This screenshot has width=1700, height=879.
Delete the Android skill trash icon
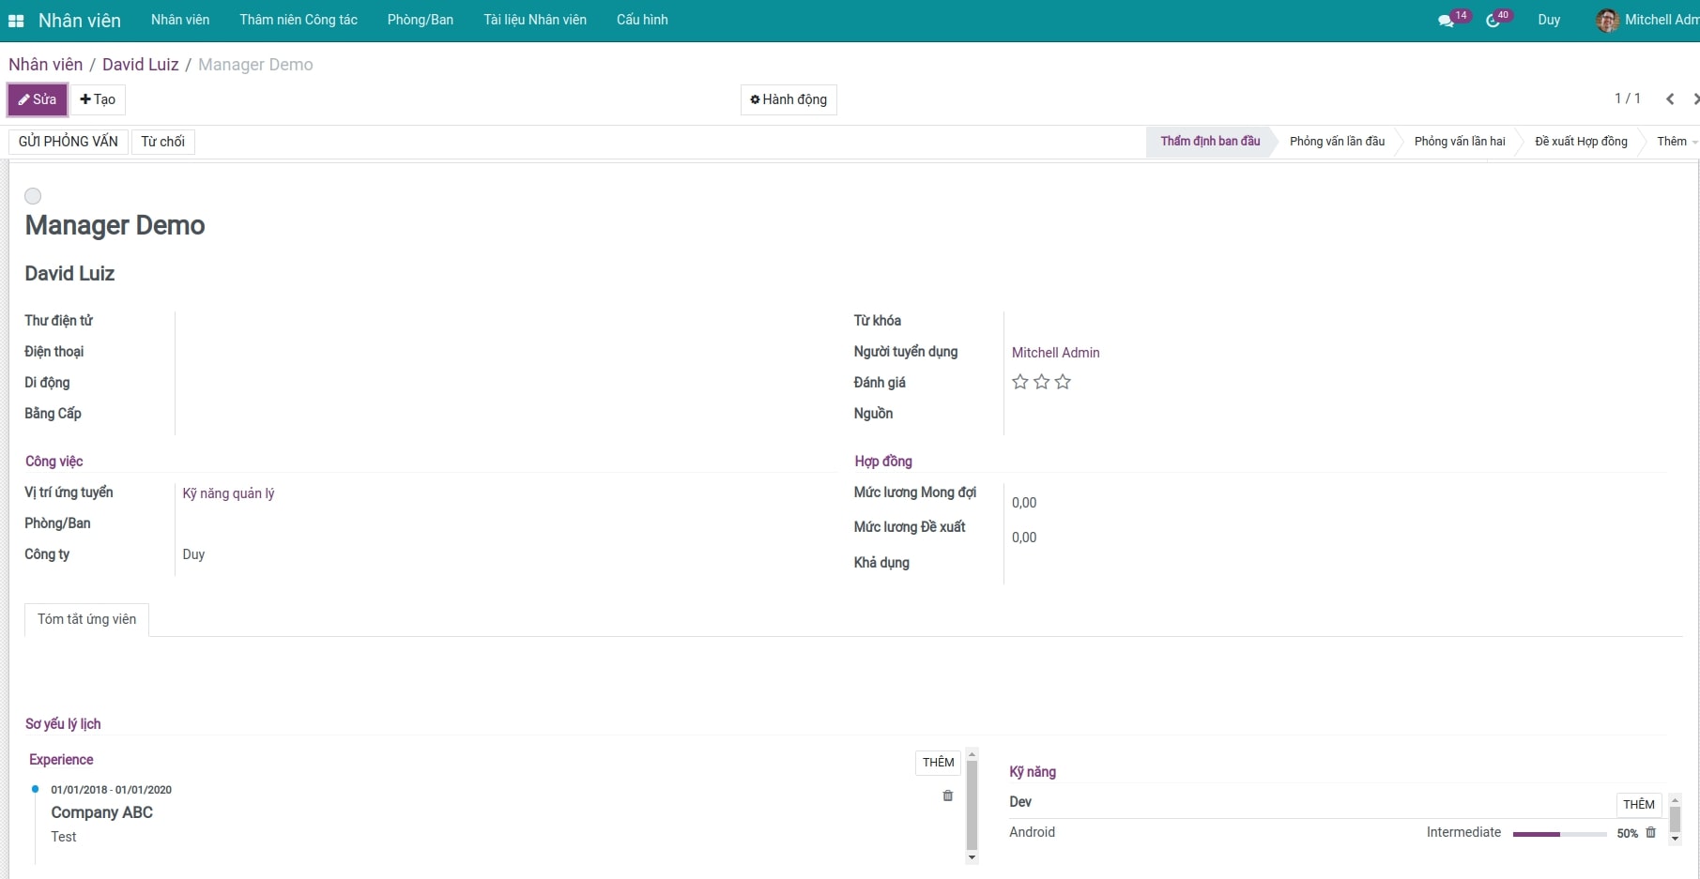tap(1650, 832)
